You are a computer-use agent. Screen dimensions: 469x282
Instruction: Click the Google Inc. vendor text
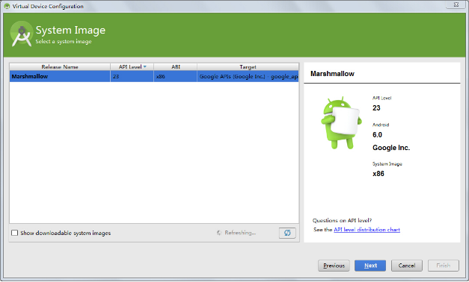click(x=391, y=148)
